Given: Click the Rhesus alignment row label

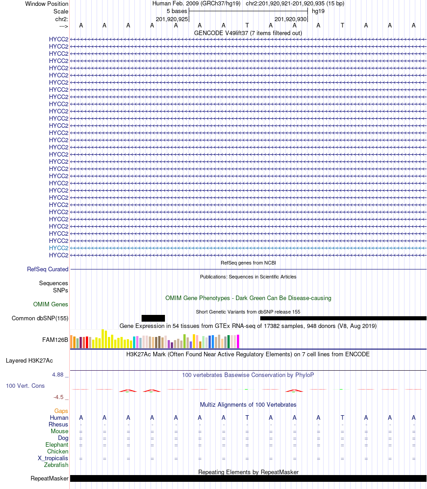Looking at the screenshot, I should (x=58, y=424).
